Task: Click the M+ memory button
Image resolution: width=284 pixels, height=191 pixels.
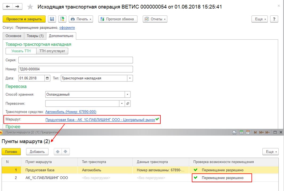Action: tap(261, 132)
